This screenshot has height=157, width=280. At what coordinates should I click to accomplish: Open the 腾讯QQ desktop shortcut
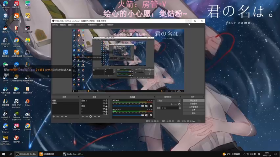[x=5, y=29]
